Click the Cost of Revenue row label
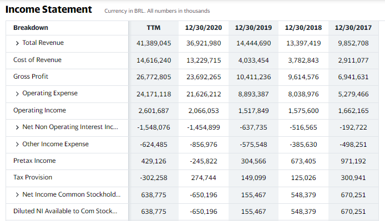Screen dimensions: 385x221 37,60
